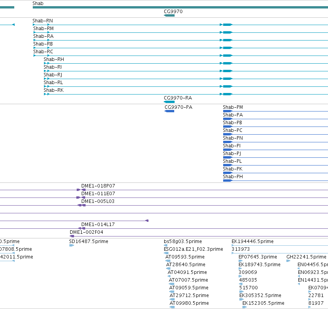Click the CG9970 gene label in top track
Screen dimensions: 328x309
click(x=173, y=12)
